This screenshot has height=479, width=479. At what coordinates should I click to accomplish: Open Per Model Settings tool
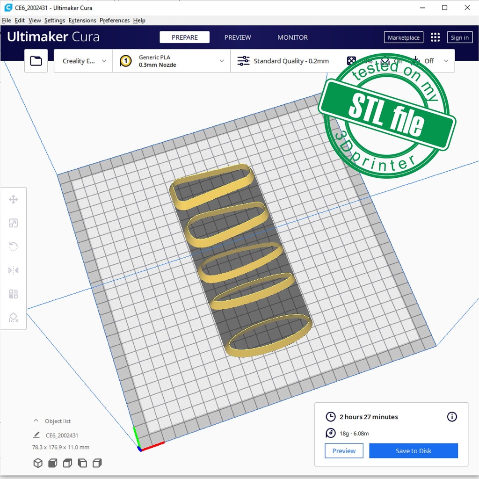click(x=13, y=294)
